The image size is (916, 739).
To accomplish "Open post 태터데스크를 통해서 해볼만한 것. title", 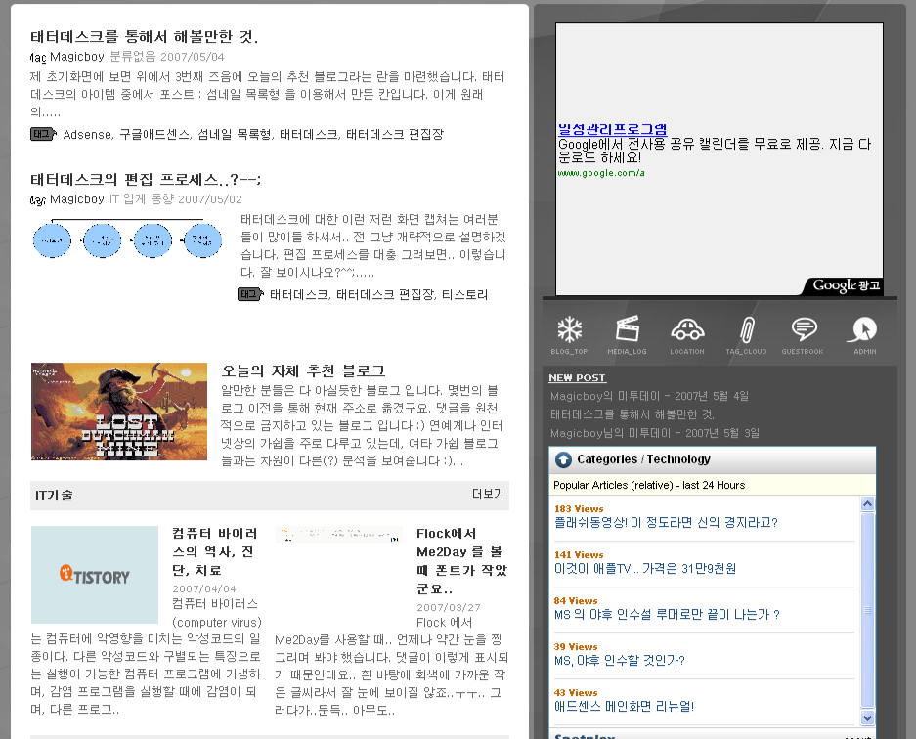I will pos(145,37).
